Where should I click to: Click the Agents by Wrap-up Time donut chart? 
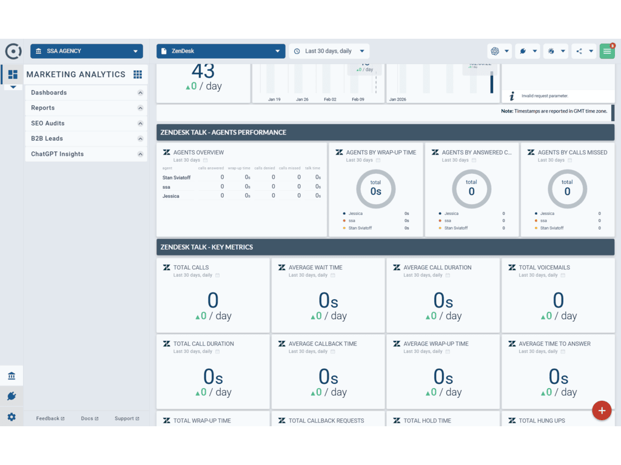(x=376, y=190)
